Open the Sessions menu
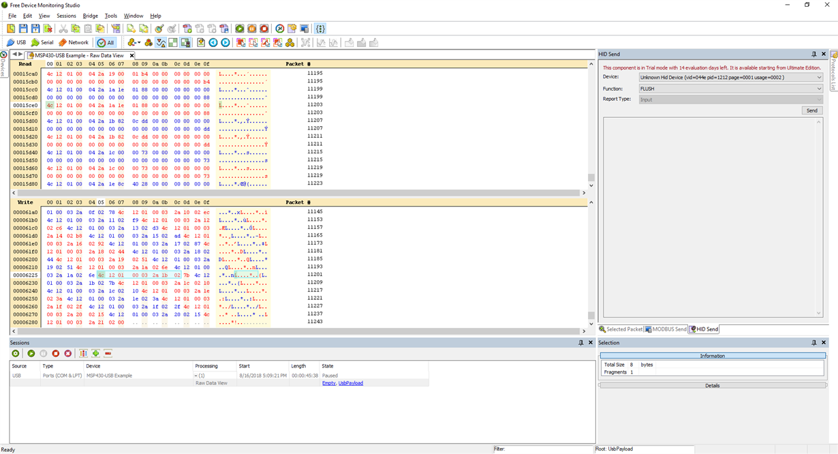 [x=66, y=15]
